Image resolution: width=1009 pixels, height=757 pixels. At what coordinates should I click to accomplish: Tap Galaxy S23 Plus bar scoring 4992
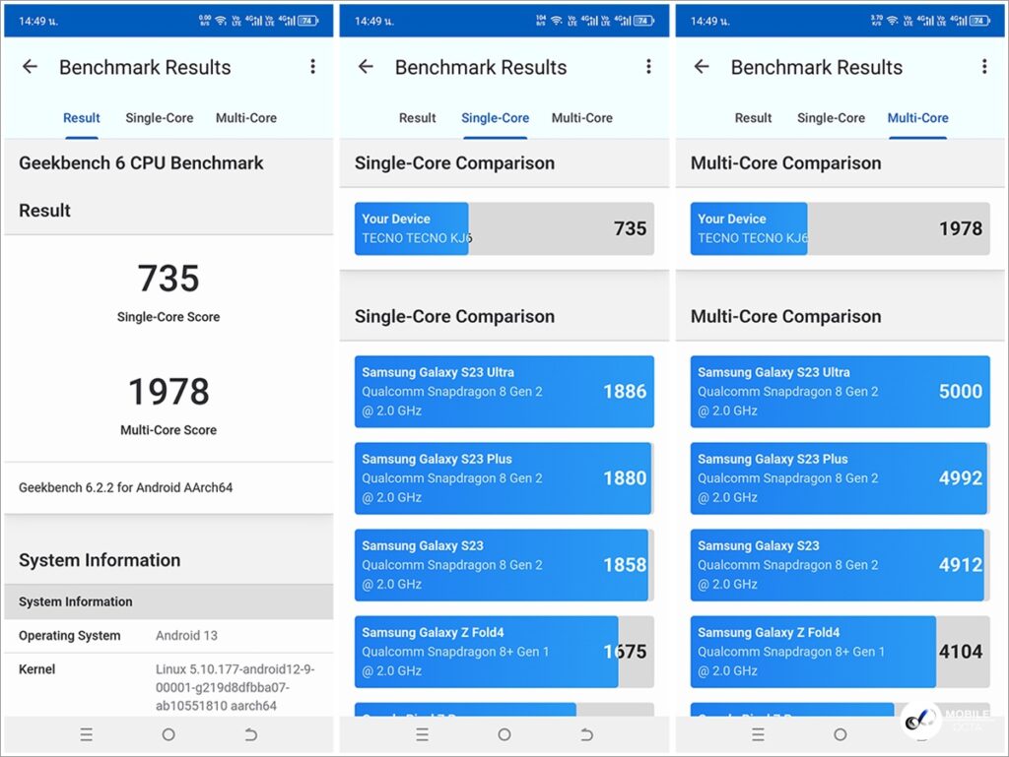tap(841, 478)
